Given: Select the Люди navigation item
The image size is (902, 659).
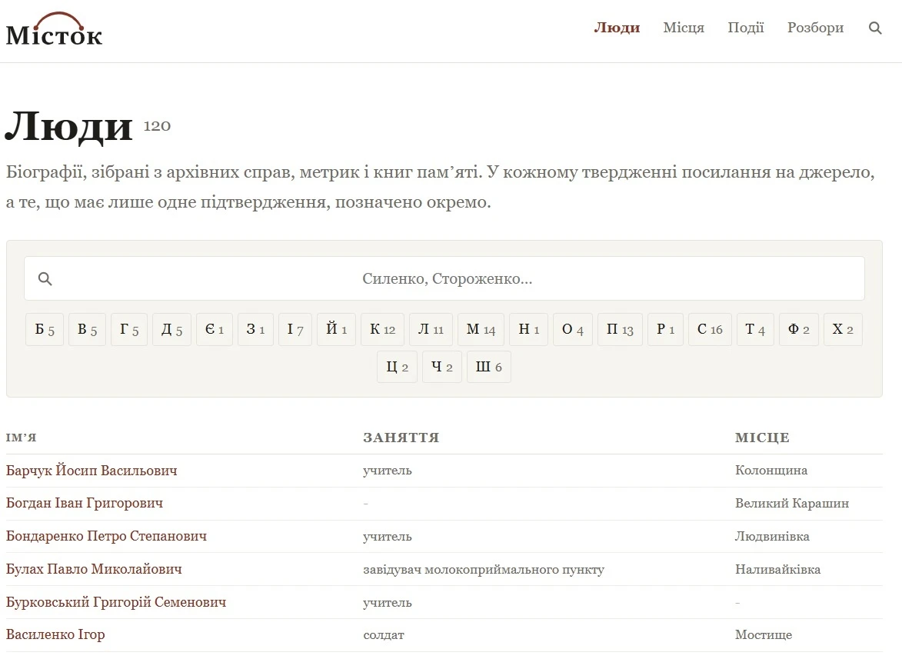Looking at the screenshot, I should coord(617,28).
